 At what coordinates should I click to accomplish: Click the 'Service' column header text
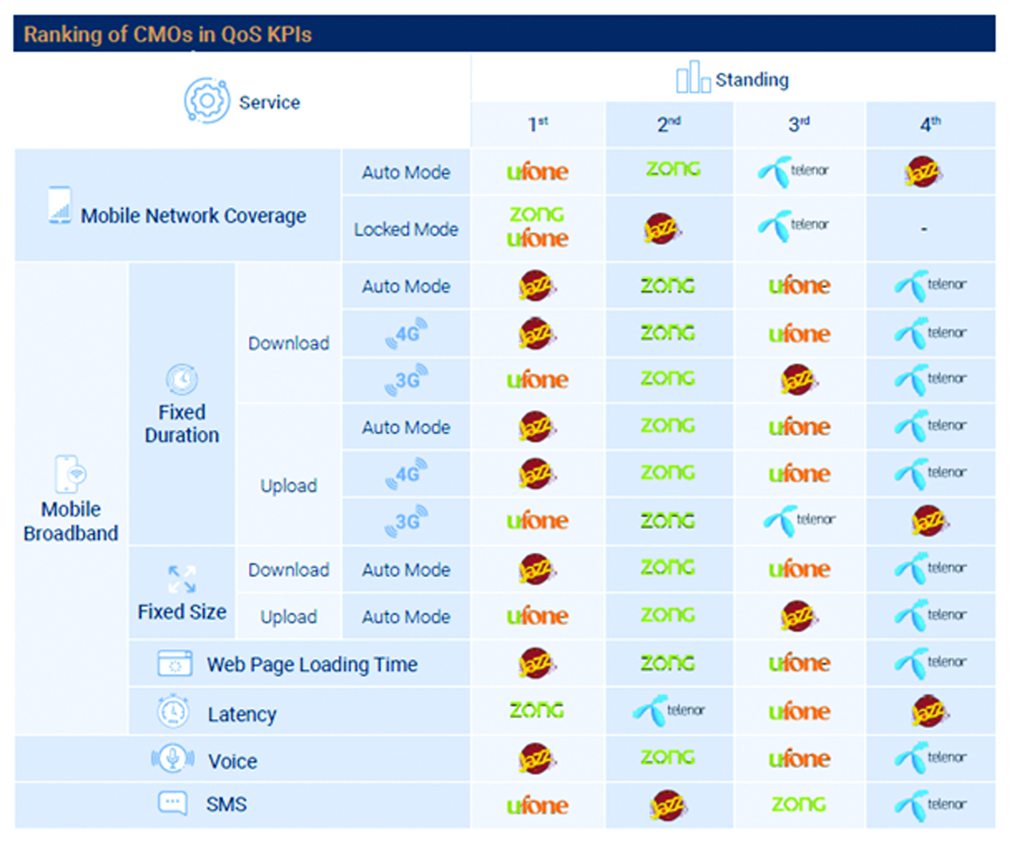(x=270, y=102)
